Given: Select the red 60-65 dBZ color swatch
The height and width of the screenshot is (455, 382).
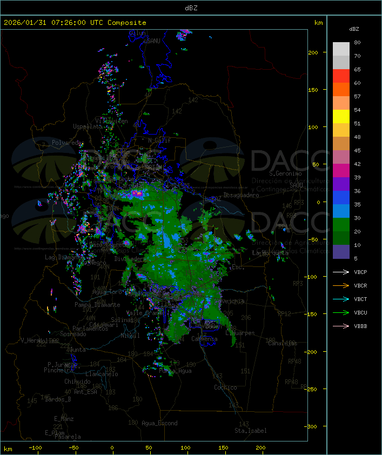Looking at the screenshot, I should click(x=341, y=76).
